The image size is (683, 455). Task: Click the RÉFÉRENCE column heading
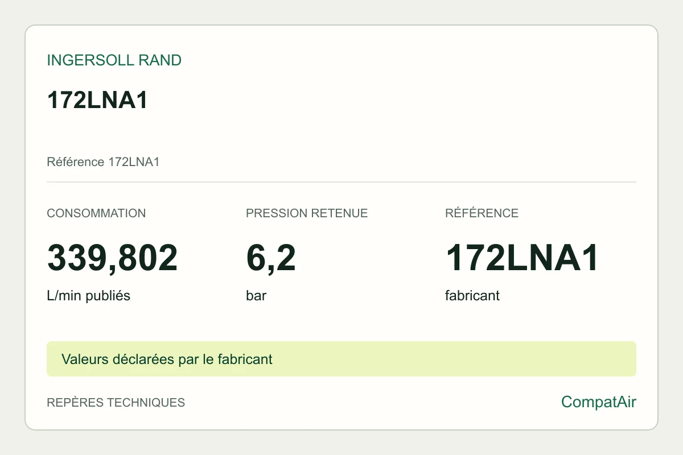[x=482, y=213]
